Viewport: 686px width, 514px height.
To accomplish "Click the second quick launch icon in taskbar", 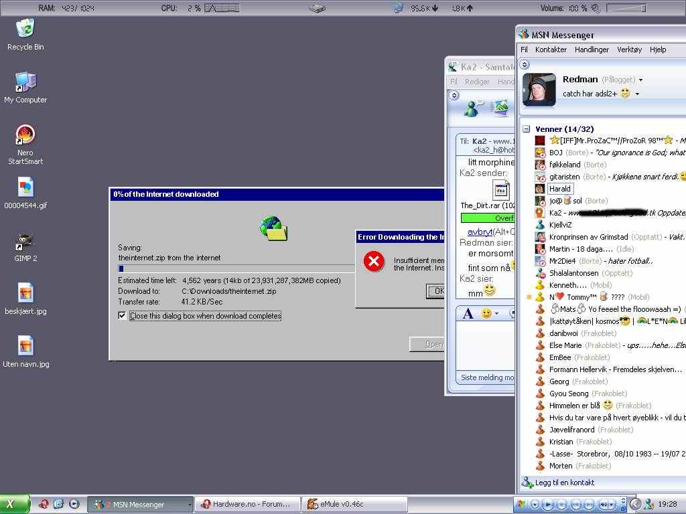I will (x=59, y=504).
